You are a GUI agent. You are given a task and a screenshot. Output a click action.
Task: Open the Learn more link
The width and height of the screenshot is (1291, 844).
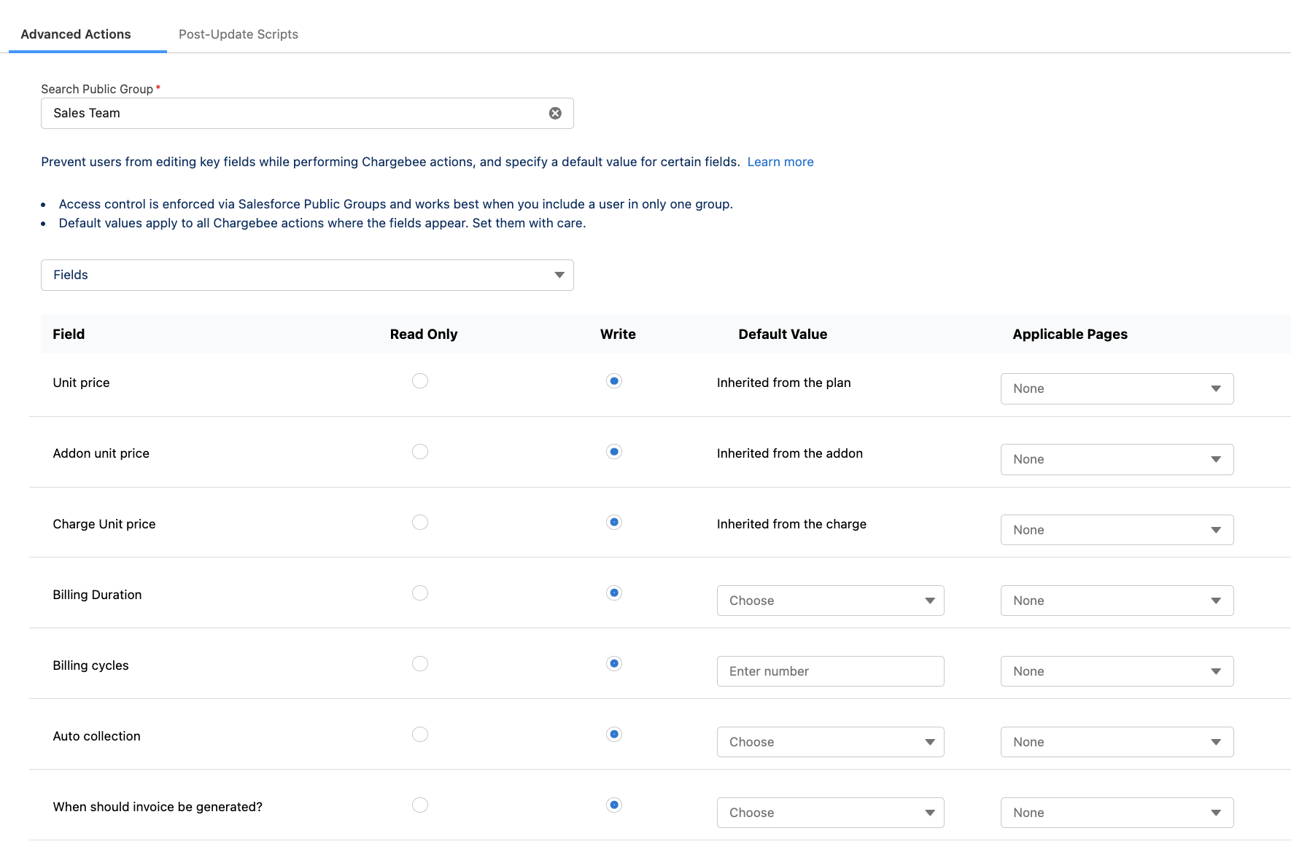coord(780,162)
